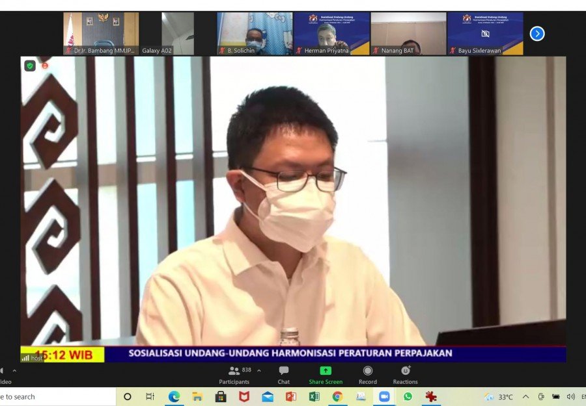Select Herman Priyatna's video thumbnail

[332, 34]
